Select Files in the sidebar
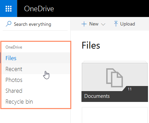 36,58
